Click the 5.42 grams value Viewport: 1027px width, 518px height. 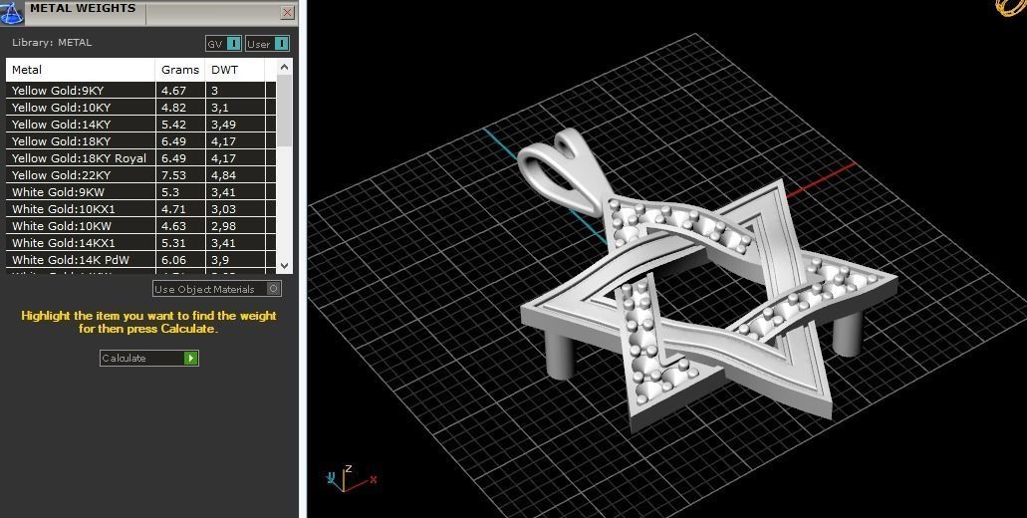tap(173, 125)
